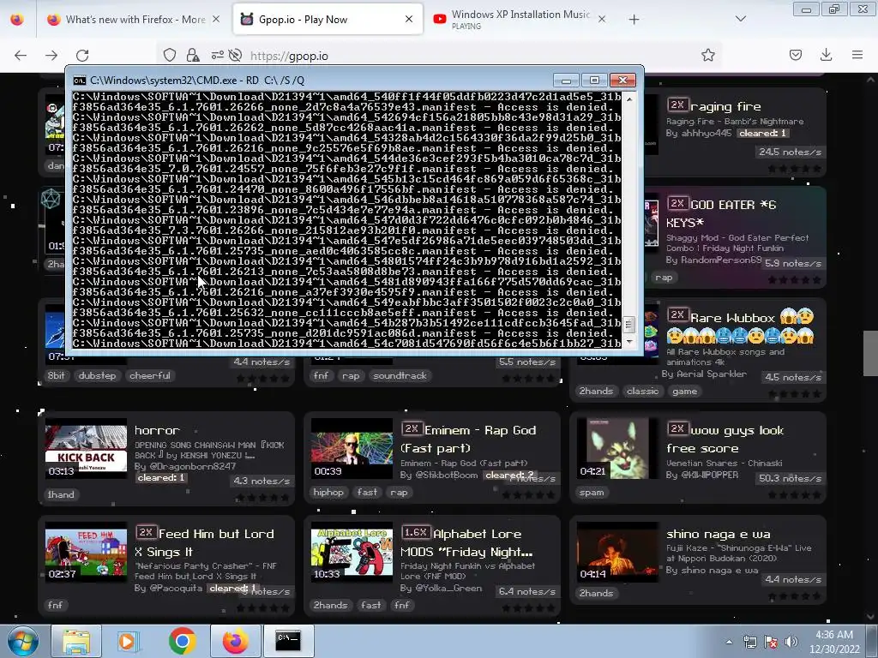Open a new tab with plus button
This screenshot has width=878, height=658.
(634, 20)
